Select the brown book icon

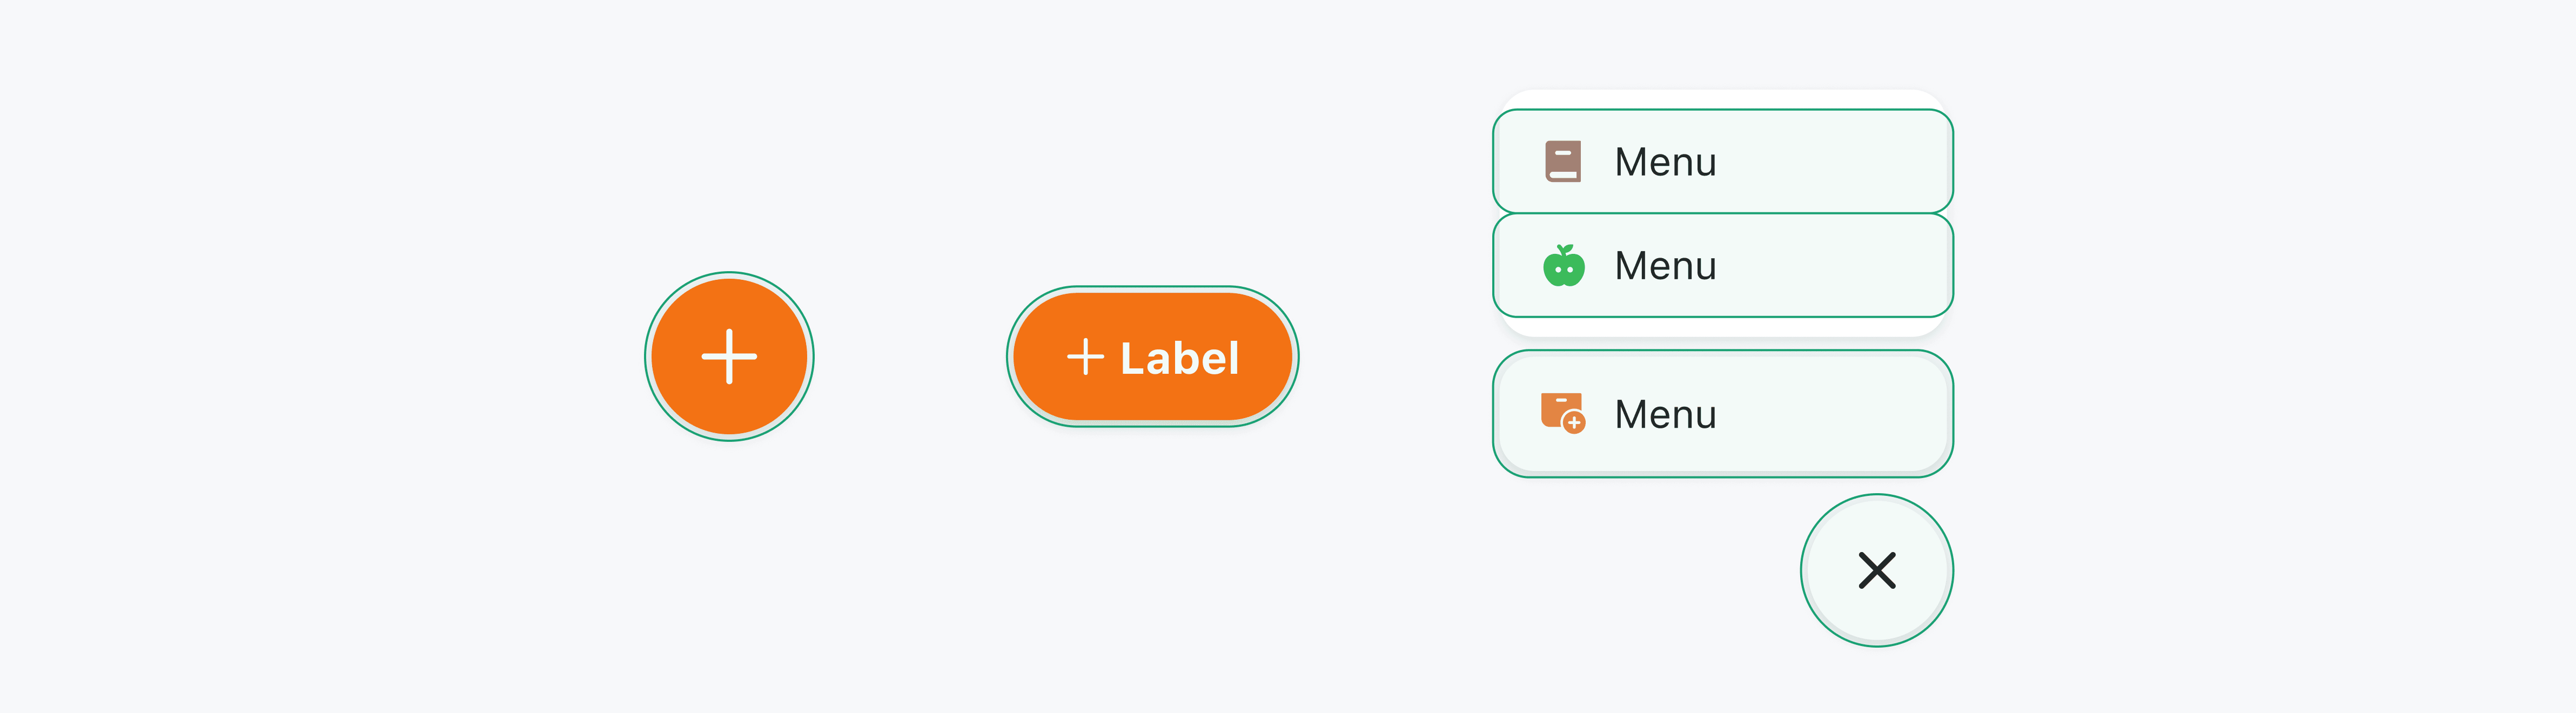1563,161
